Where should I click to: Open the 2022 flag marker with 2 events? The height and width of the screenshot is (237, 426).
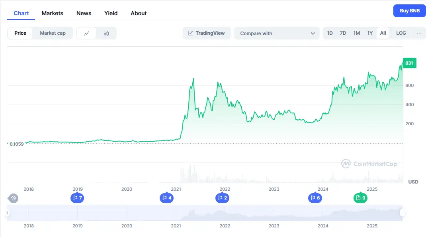(222, 198)
